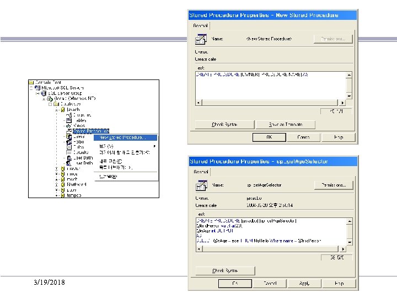Click the Databases folder icon
The image size is (397, 298).
[56, 104]
